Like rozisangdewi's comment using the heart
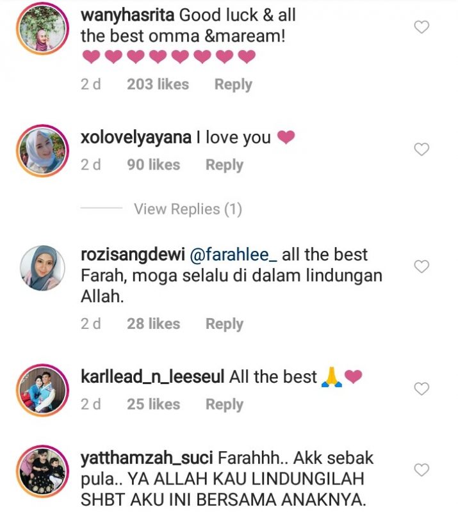Image resolution: width=458 pixels, height=512 pixels. (x=421, y=267)
